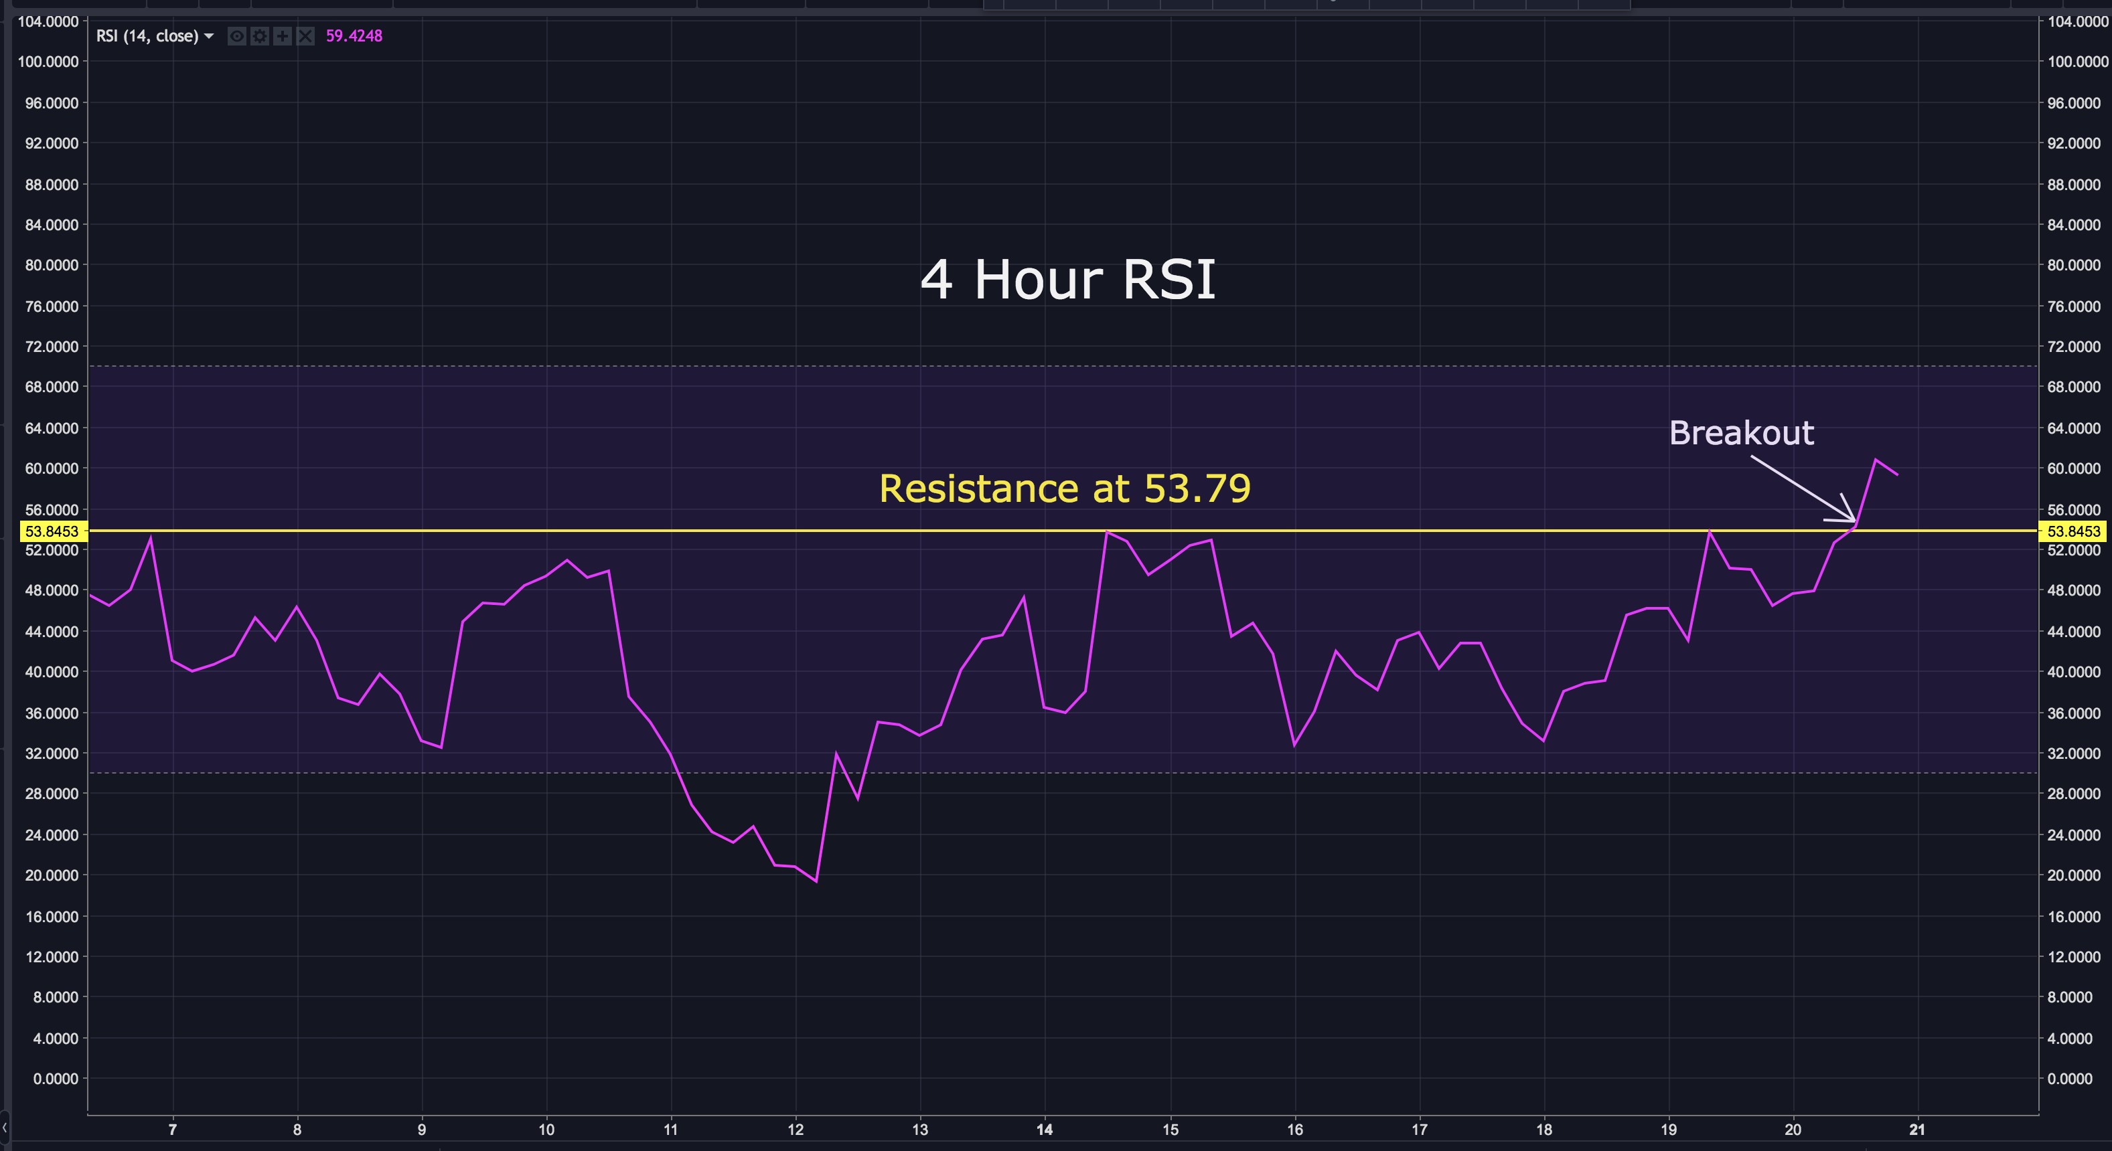
Task: Select the 'Breakout' text label
Action: (x=1742, y=432)
